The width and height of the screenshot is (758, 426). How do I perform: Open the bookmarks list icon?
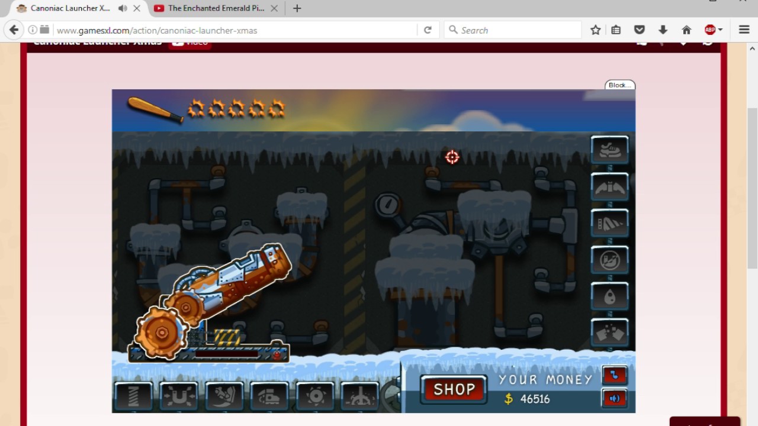coord(616,30)
